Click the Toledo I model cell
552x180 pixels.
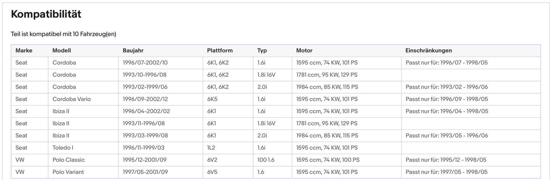(63, 148)
